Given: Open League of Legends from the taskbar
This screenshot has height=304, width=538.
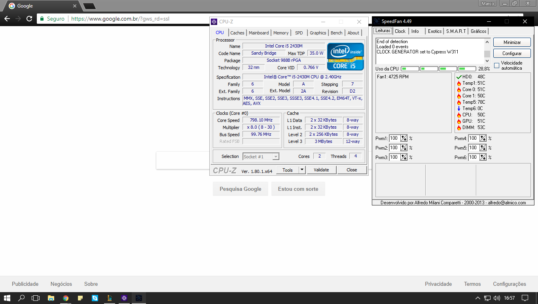Looking at the screenshot, I should (110, 298).
